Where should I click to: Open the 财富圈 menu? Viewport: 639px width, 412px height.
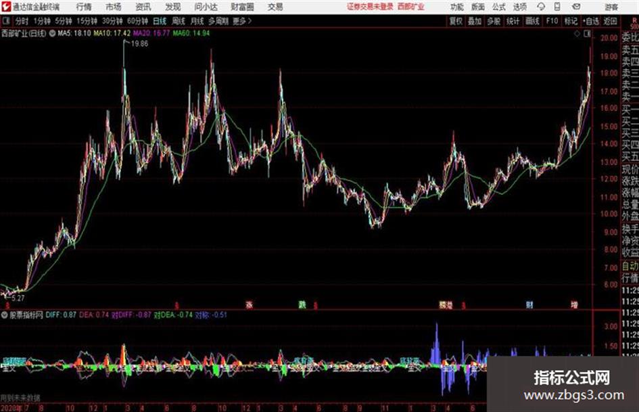(242, 7)
